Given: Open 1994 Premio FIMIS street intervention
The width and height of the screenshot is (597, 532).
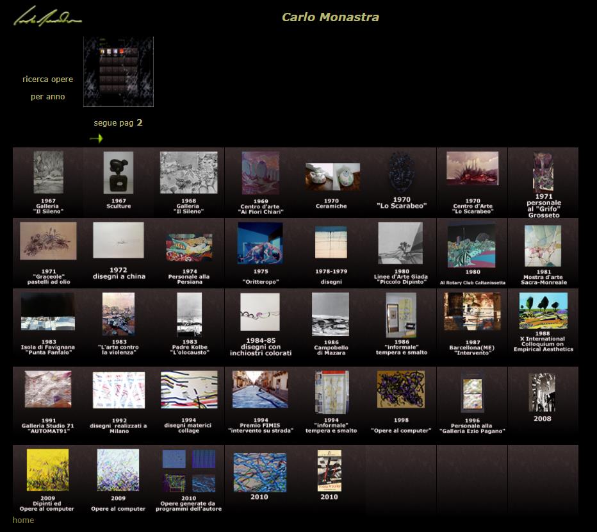Looking at the screenshot, I should [260, 390].
